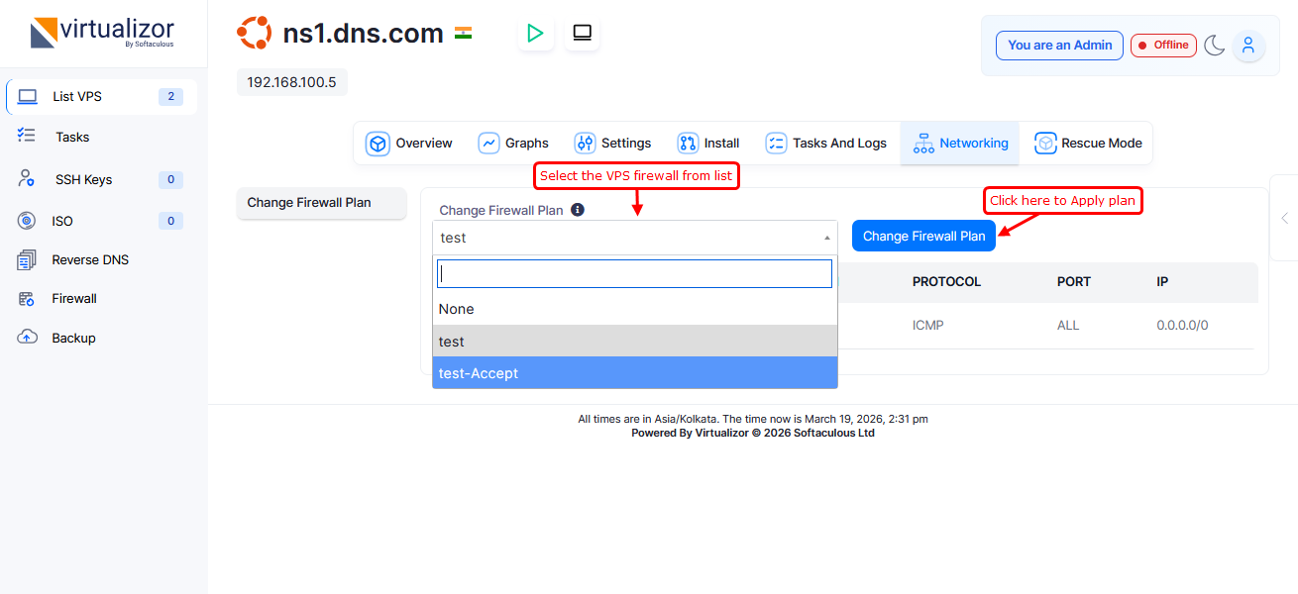Image resolution: width=1298 pixels, height=594 pixels.
Task: Click the Ubuntu OS logo icon
Action: [x=254, y=34]
